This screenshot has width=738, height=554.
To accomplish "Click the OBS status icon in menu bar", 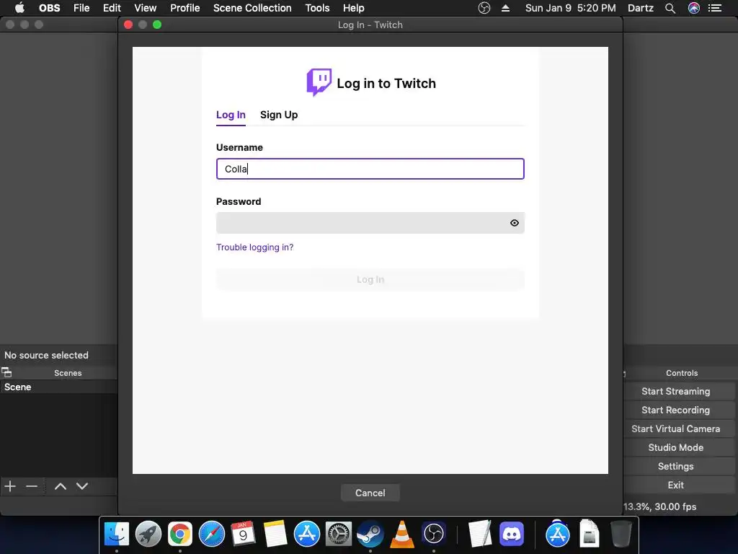I will coord(484,8).
